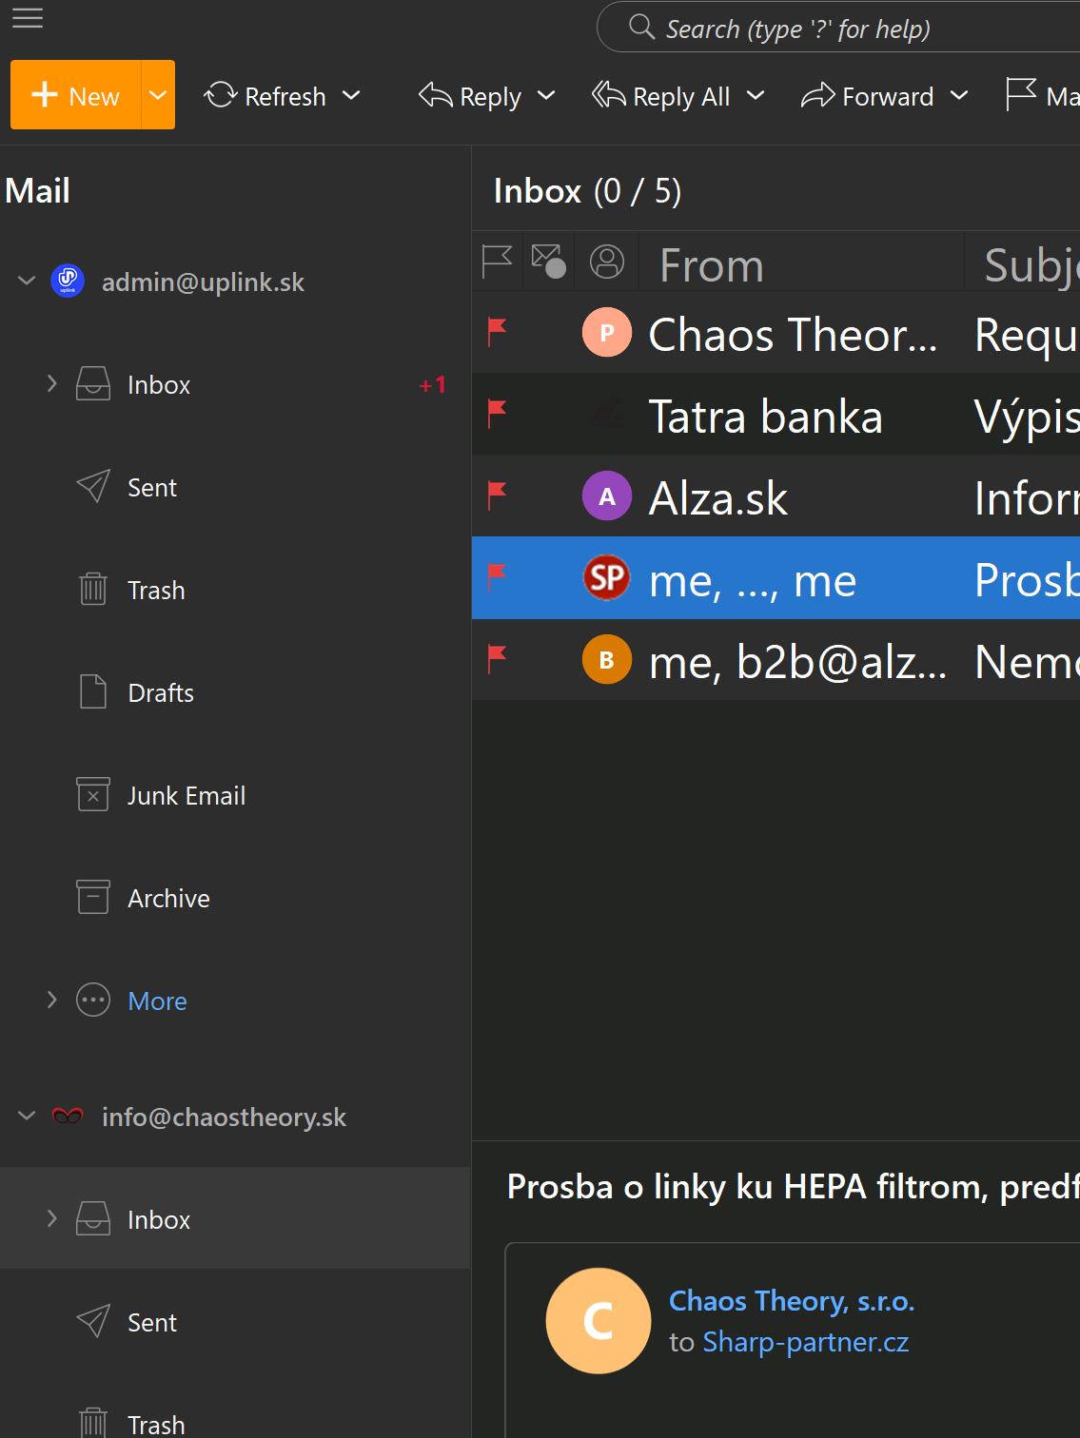The height and width of the screenshot is (1438, 1080).
Task: Open the Archive folder
Action: [168, 898]
